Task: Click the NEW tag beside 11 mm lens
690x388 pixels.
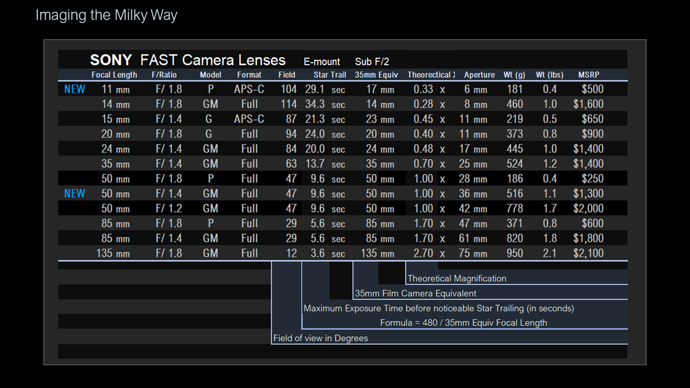Action: tap(75, 90)
